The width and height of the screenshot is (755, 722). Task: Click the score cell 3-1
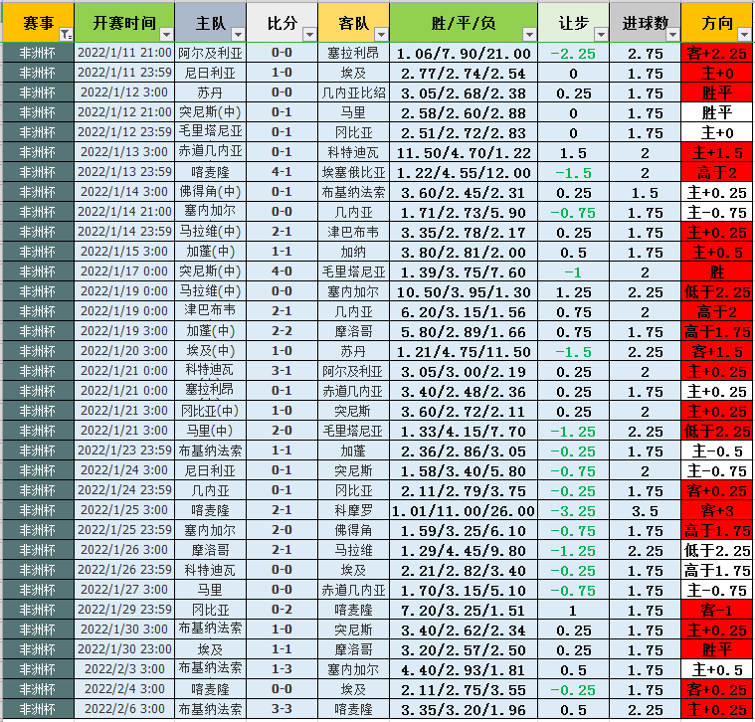tap(282, 371)
